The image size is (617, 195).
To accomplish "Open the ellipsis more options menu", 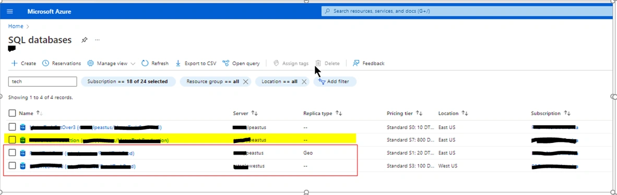I will click(x=97, y=40).
